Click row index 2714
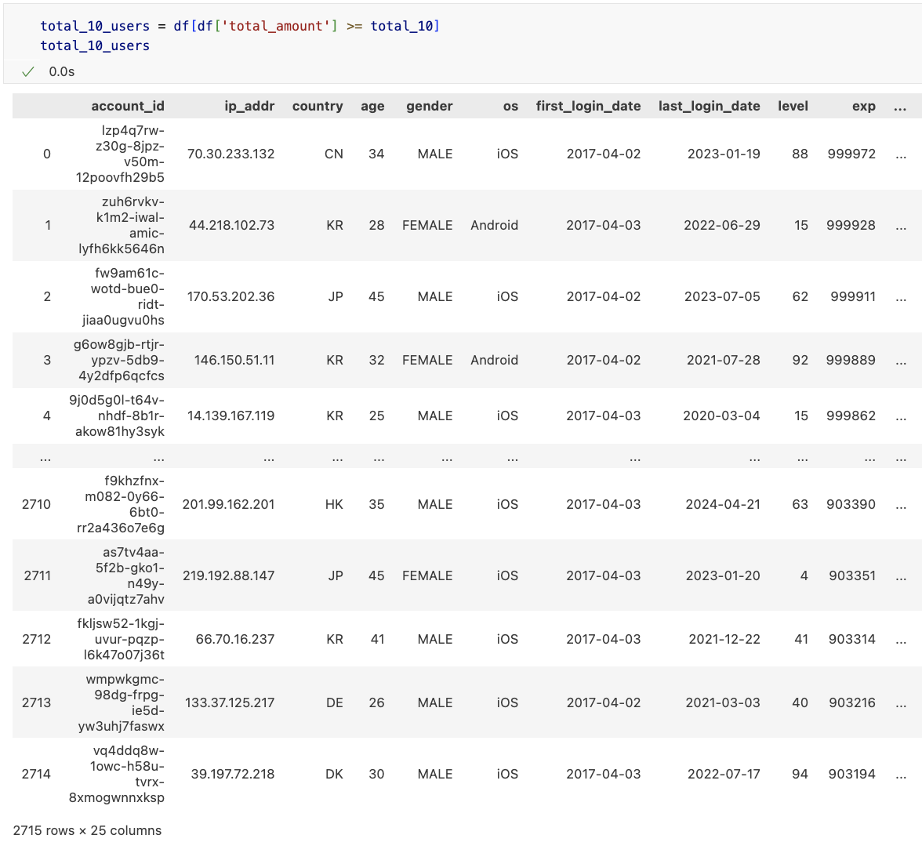 (36, 774)
